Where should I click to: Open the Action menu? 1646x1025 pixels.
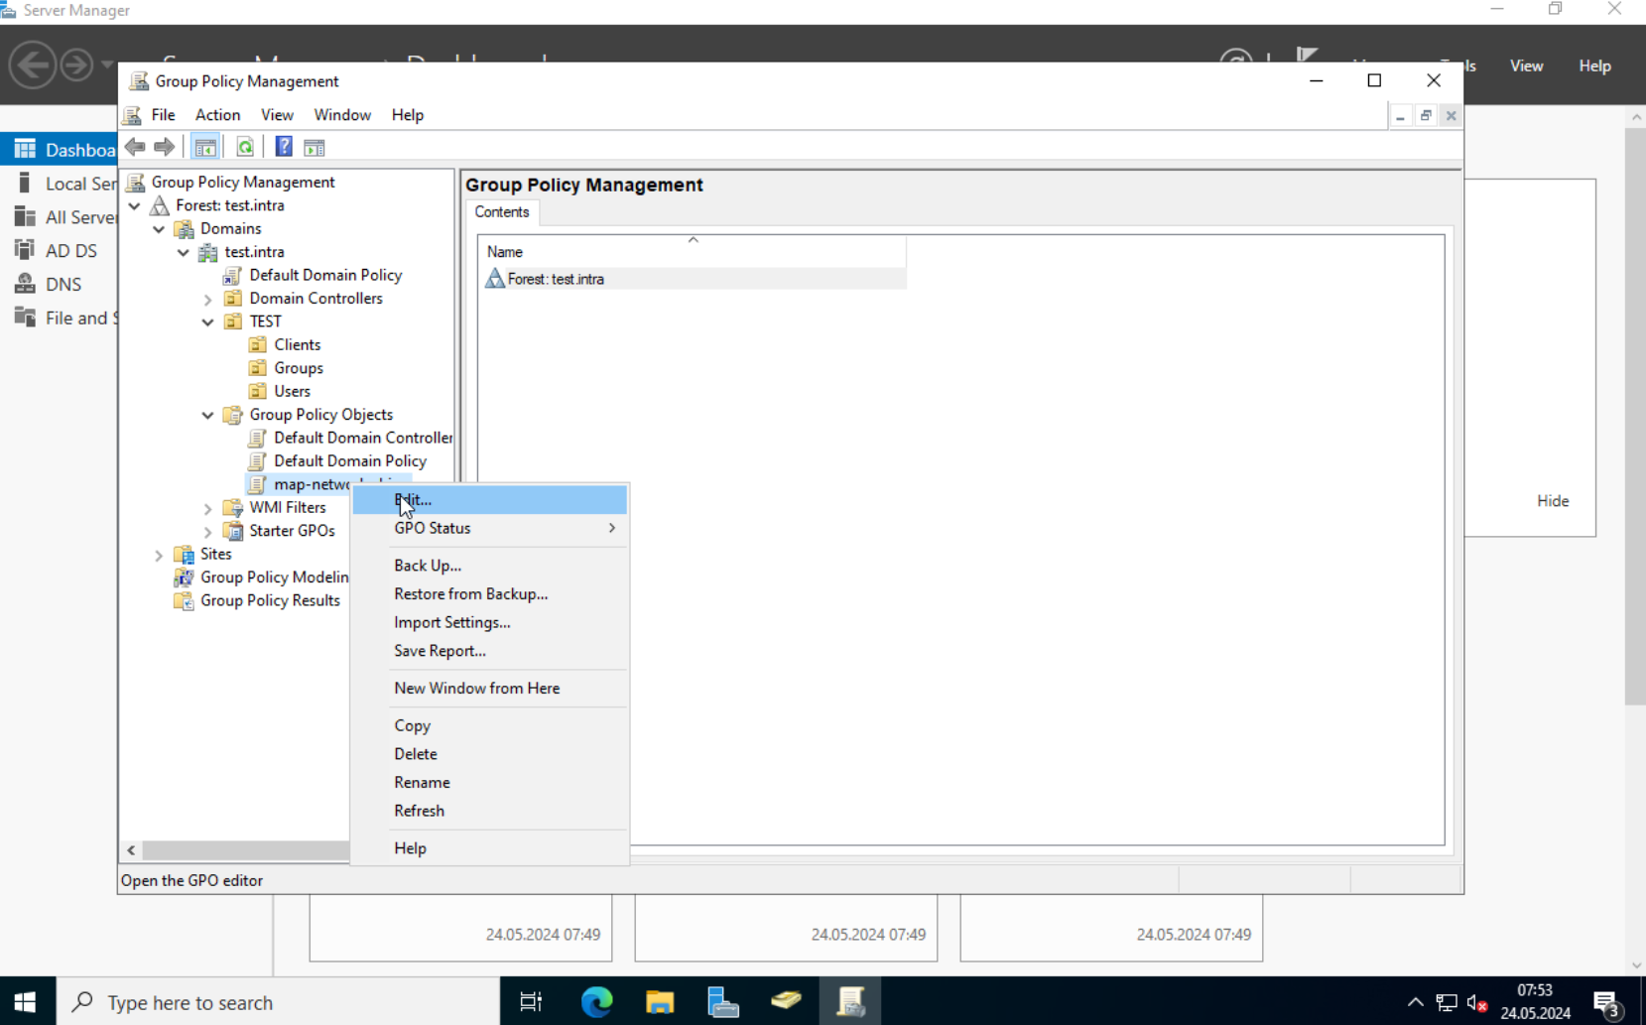(x=217, y=115)
